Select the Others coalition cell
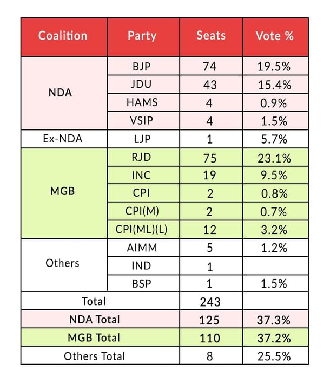 point(62,263)
